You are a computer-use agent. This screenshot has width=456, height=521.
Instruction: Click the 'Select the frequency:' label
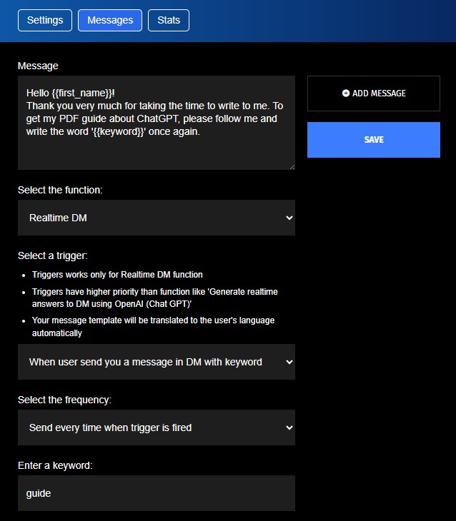[x=64, y=400]
